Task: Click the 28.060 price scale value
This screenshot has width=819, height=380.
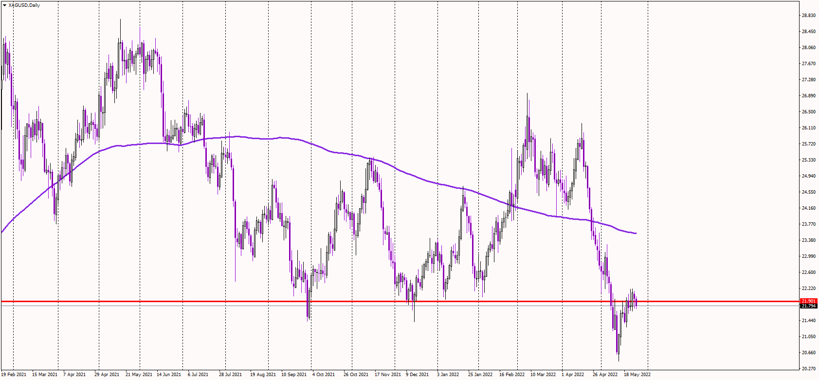Action: coord(809,48)
